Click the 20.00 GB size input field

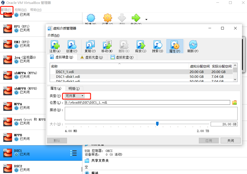tap(224, 124)
